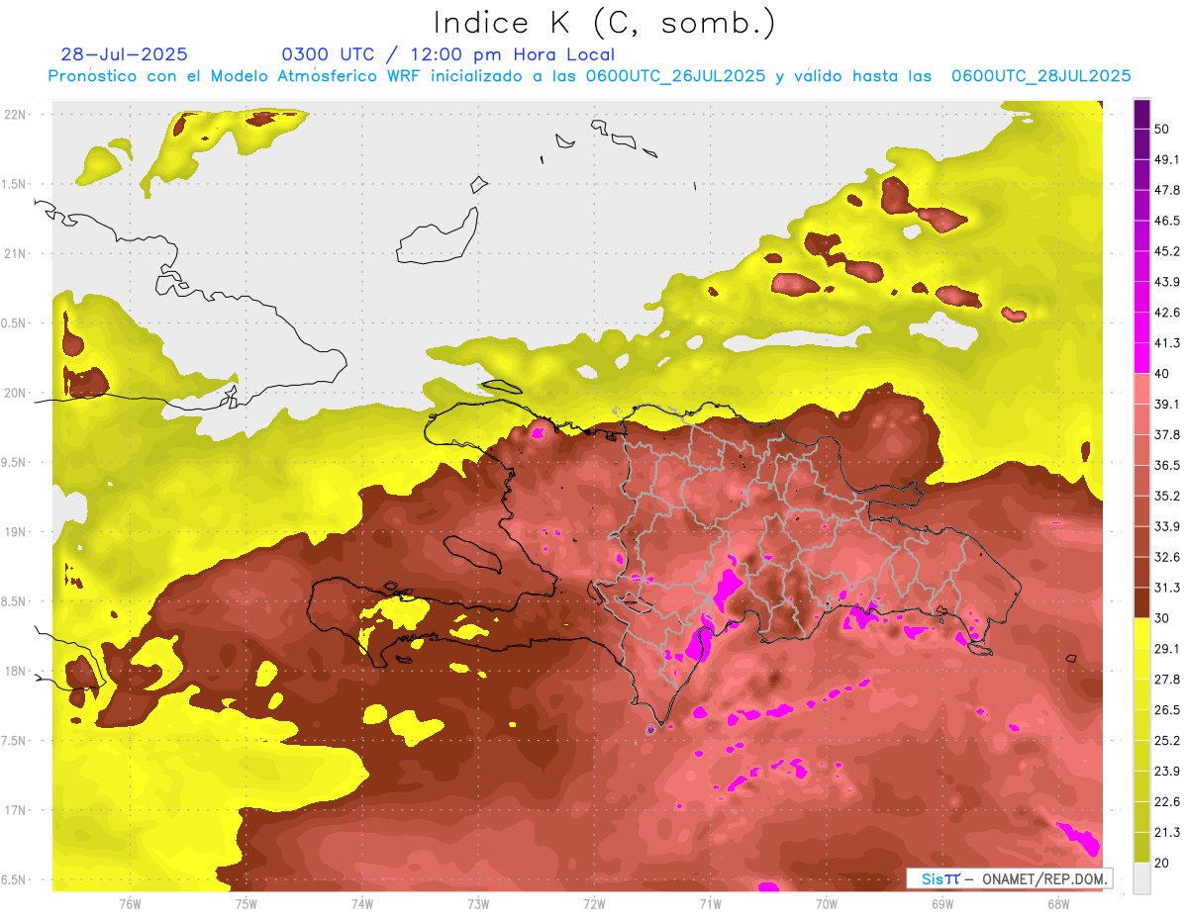Click the "18N" latitude label
Screen dimensions: 1188x917
[16, 672]
